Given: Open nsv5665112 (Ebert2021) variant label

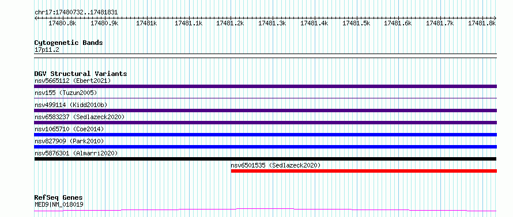Looking at the screenshot, I should tap(73, 81).
